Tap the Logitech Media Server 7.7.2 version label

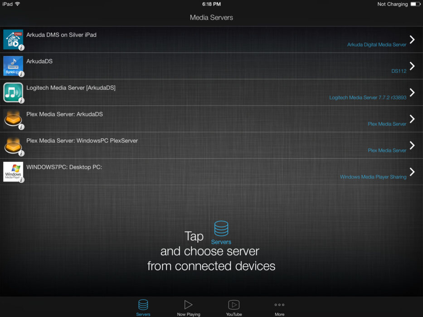tap(368, 98)
